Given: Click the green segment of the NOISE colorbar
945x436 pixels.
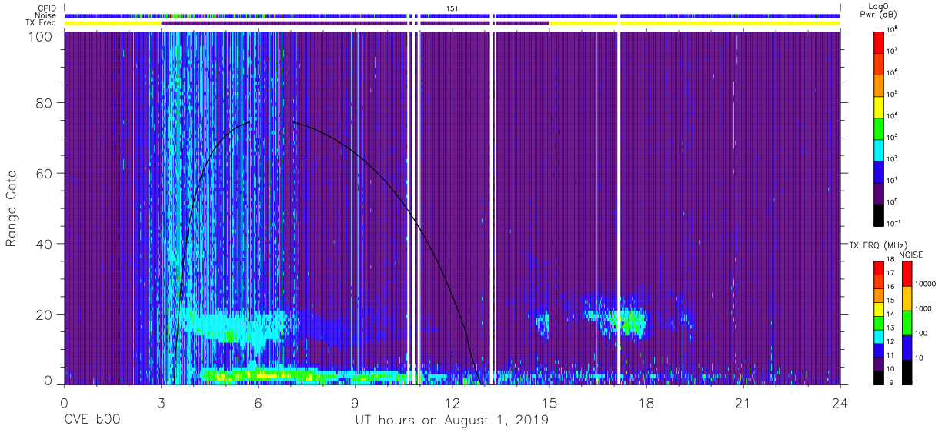Looking at the screenshot, I should click(x=907, y=323).
